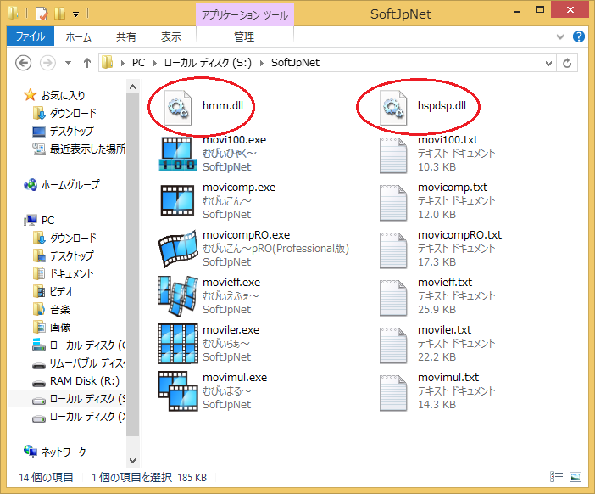Select the hspdsp.dll file icon
The width and height of the screenshot is (595, 494).
(x=393, y=108)
